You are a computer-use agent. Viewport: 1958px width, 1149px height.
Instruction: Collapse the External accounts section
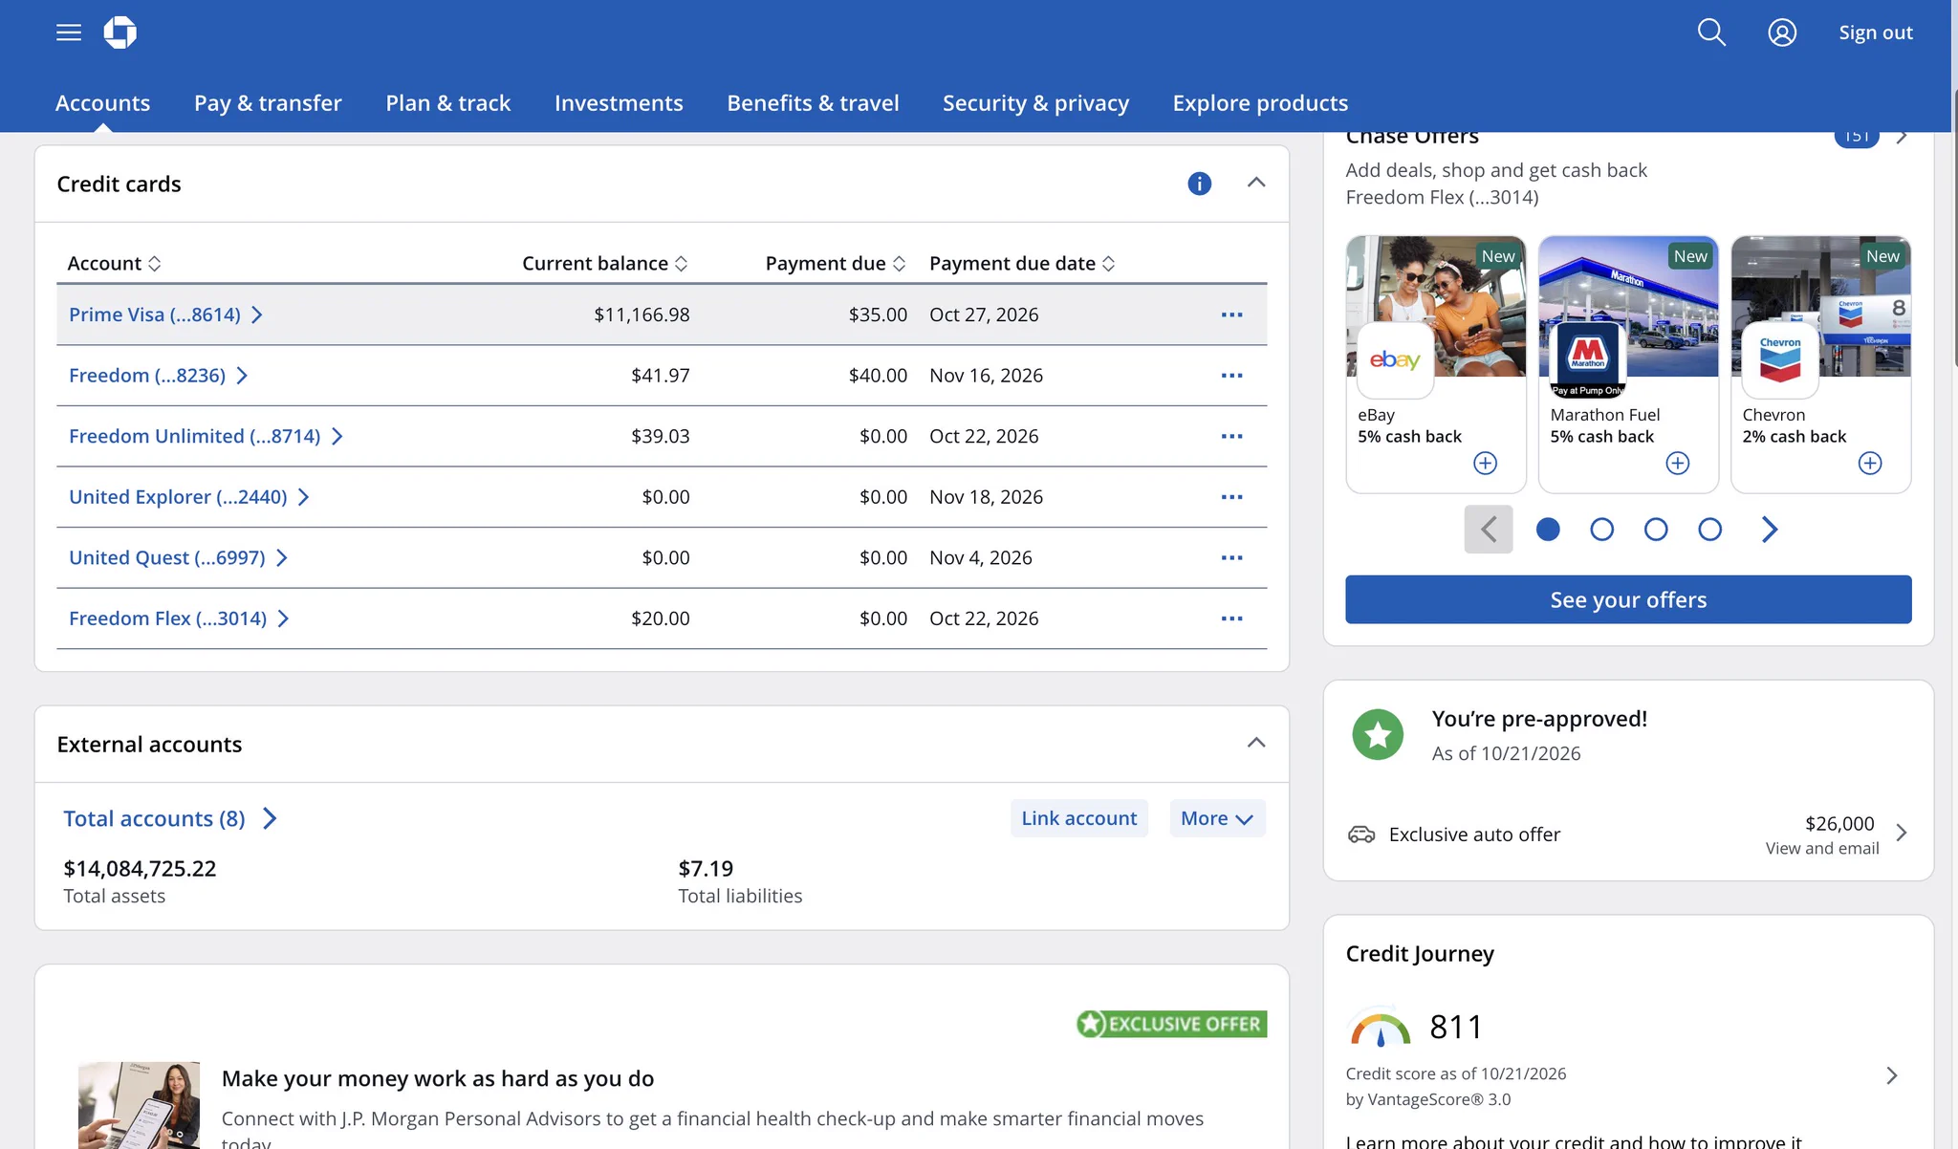click(1256, 743)
